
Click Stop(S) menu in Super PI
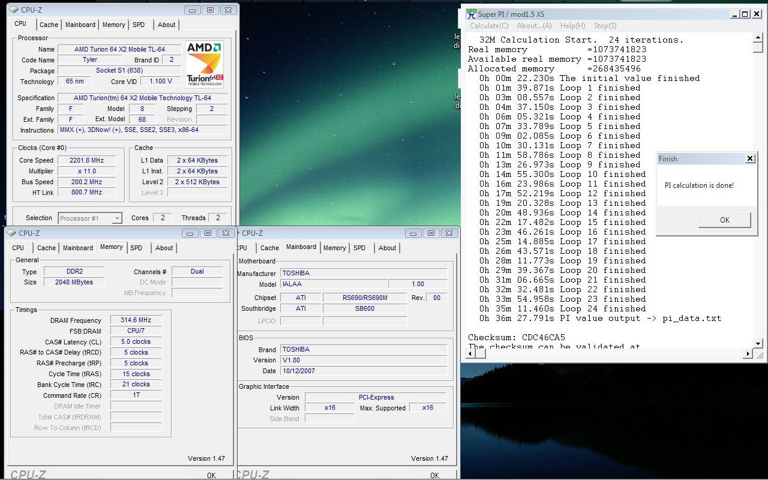click(x=605, y=26)
